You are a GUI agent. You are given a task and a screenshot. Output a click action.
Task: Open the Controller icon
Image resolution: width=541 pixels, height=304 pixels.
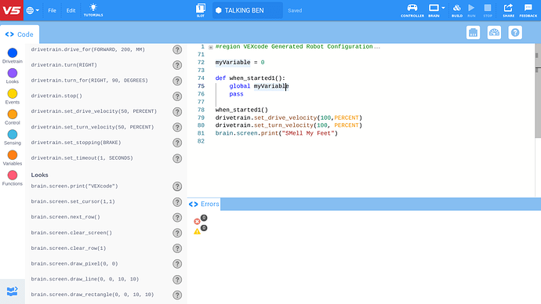(x=412, y=10)
